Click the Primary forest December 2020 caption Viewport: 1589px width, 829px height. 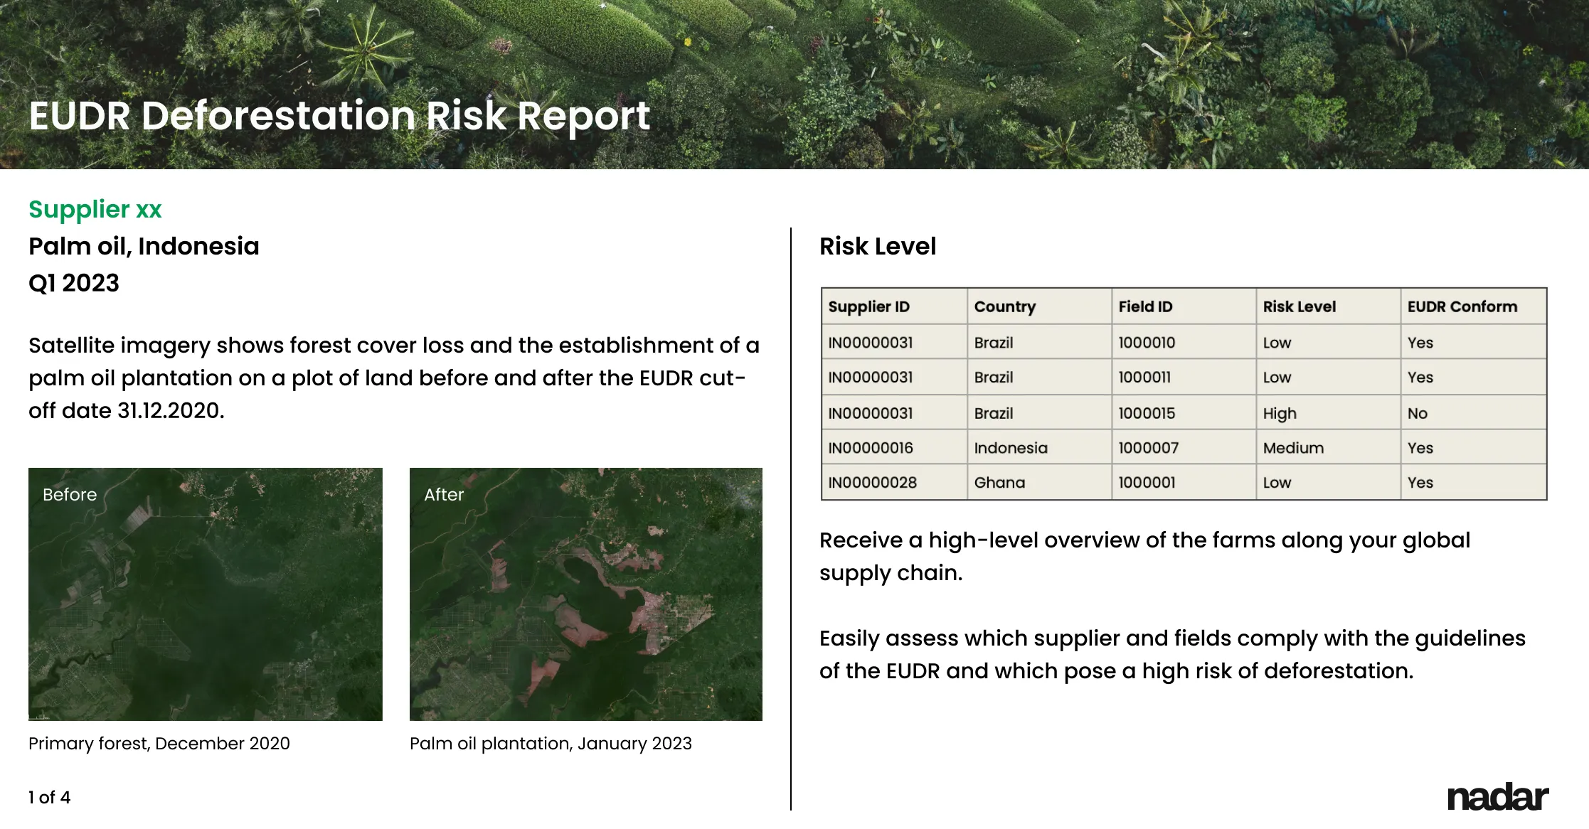point(159,743)
